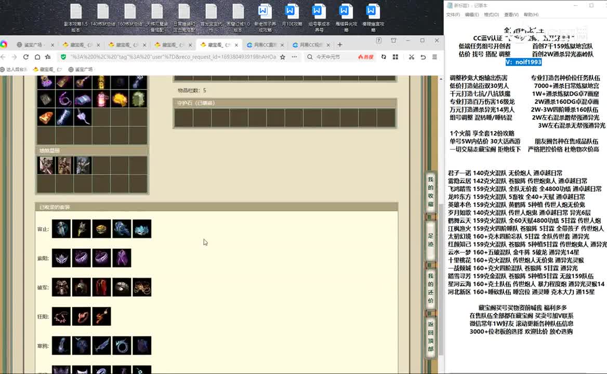Go to the browser home page
The image size is (607, 374).
pyautogui.click(x=37, y=57)
